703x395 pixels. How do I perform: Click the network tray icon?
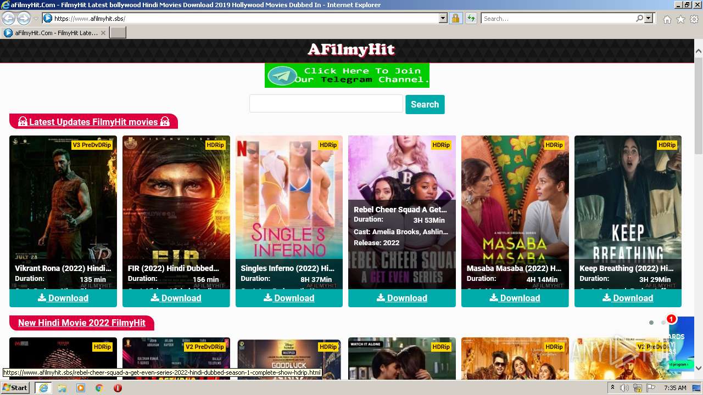[x=638, y=388]
